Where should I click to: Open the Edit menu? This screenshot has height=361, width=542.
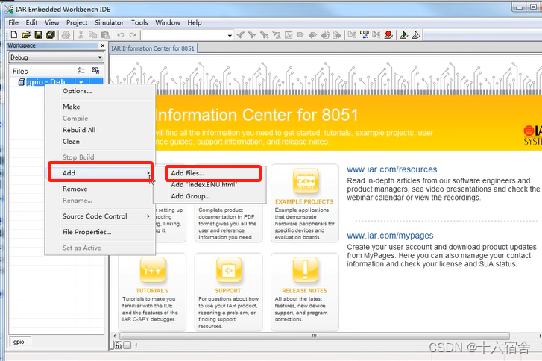click(31, 22)
